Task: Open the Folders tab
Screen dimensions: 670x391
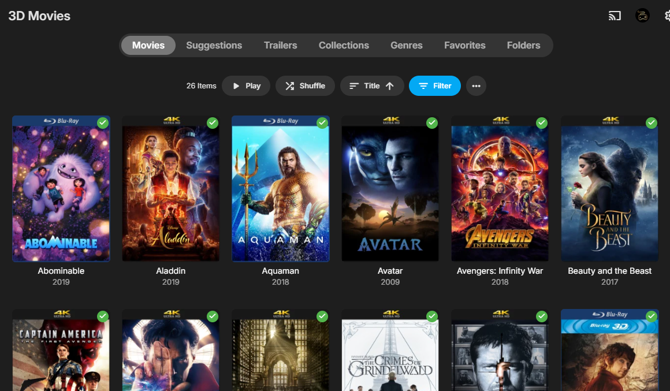Action: [523, 45]
